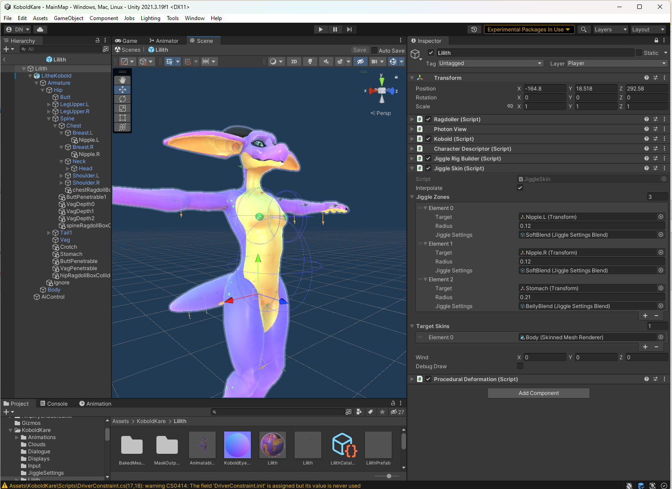Open the GameObject menu
The width and height of the screenshot is (672, 489).
(x=69, y=18)
